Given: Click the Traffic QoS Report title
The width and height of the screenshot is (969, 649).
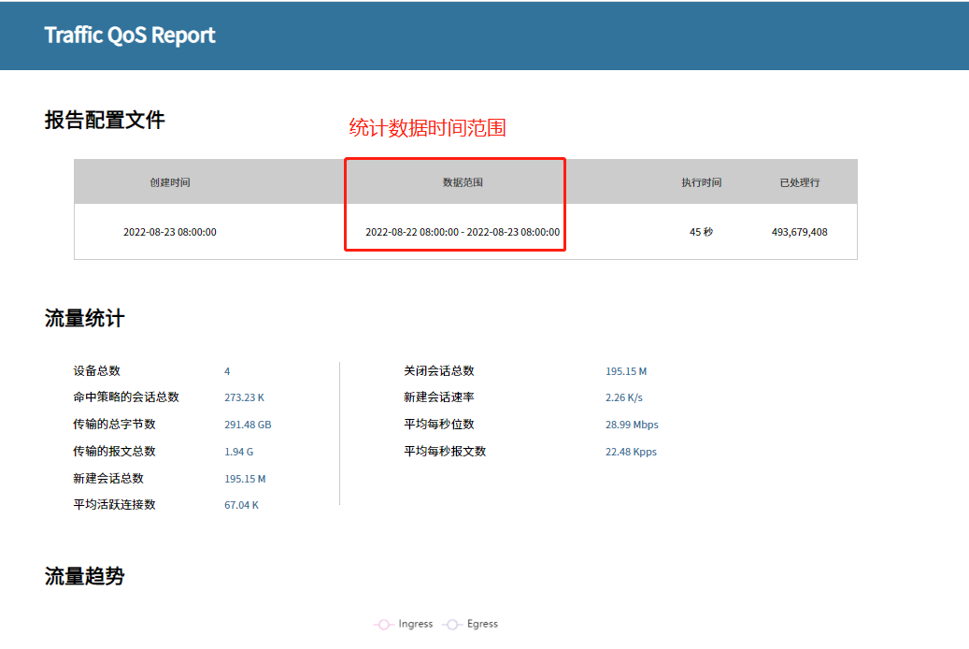Looking at the screenshot, I should (x=130, y=36).
